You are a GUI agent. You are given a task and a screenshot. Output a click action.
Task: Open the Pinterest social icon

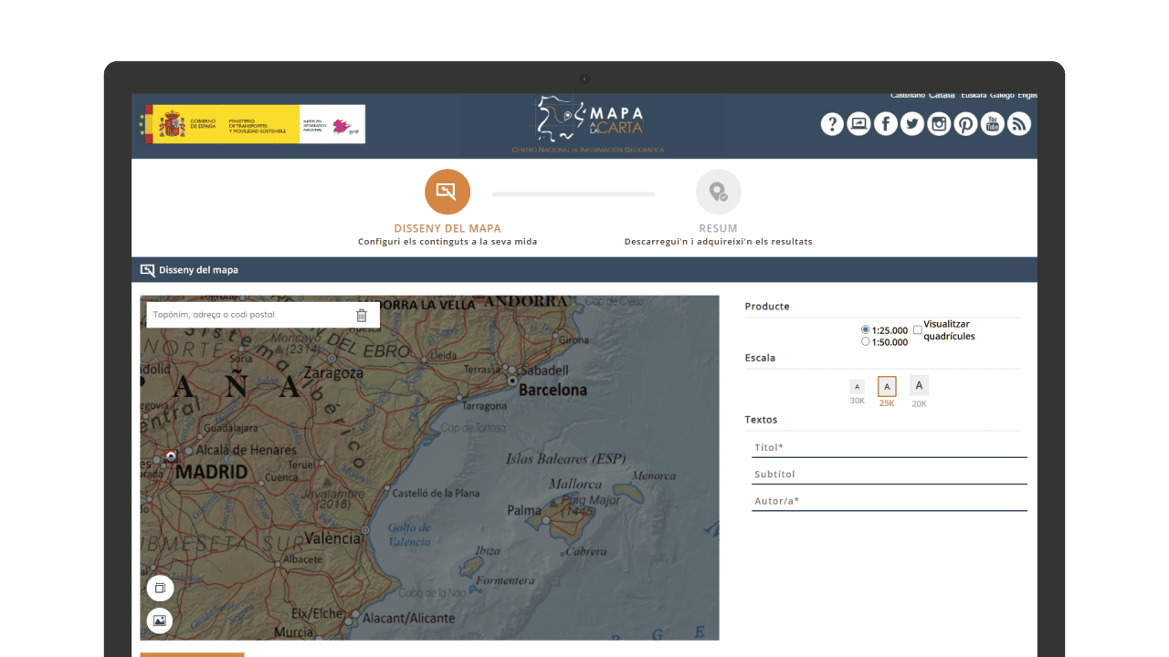(965, 124)
